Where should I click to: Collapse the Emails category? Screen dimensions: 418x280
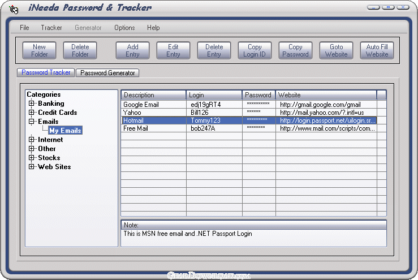click(x=32, y=122)
